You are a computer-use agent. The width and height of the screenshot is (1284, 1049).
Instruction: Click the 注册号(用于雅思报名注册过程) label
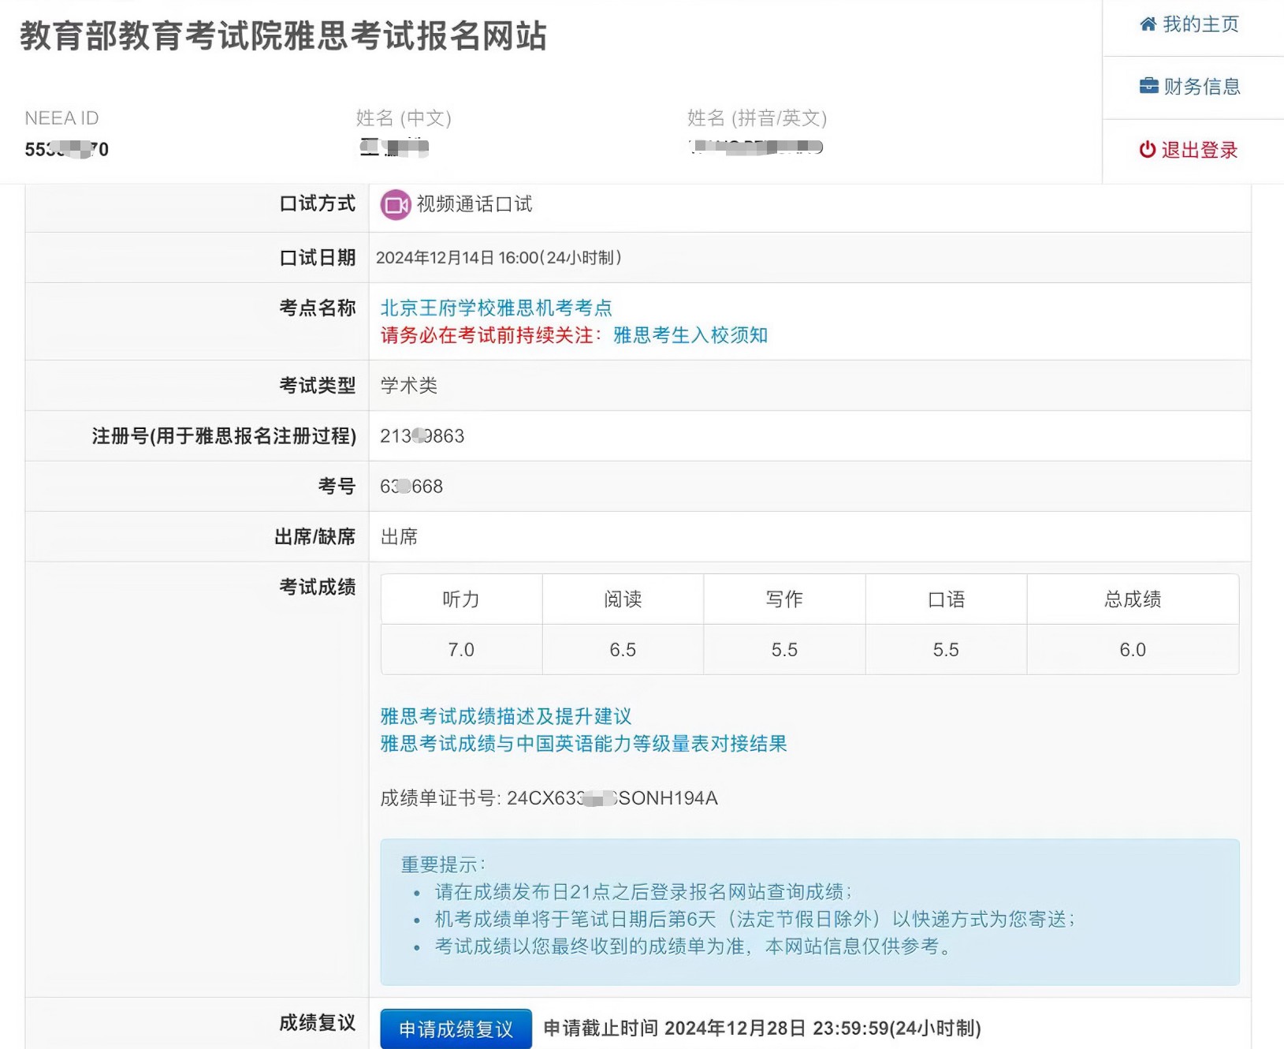tap(224, 436)
